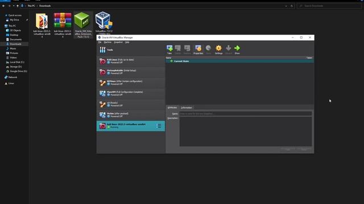The width and height of the screenshot is (364, 204).
Task: Open Google Drive (G:) in Explorer sidebar
Action: (18, 71)
